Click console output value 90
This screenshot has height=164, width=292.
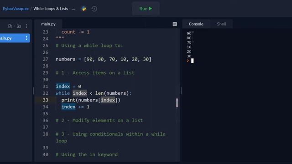[x=189, y=33]
